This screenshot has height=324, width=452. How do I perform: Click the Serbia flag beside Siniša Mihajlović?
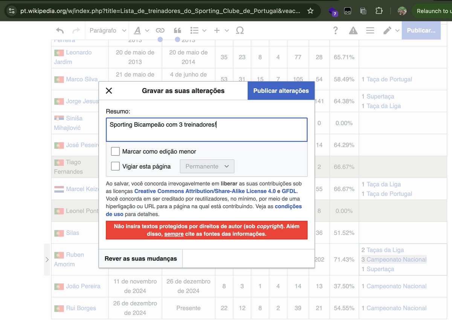click(x=59, y=118)
